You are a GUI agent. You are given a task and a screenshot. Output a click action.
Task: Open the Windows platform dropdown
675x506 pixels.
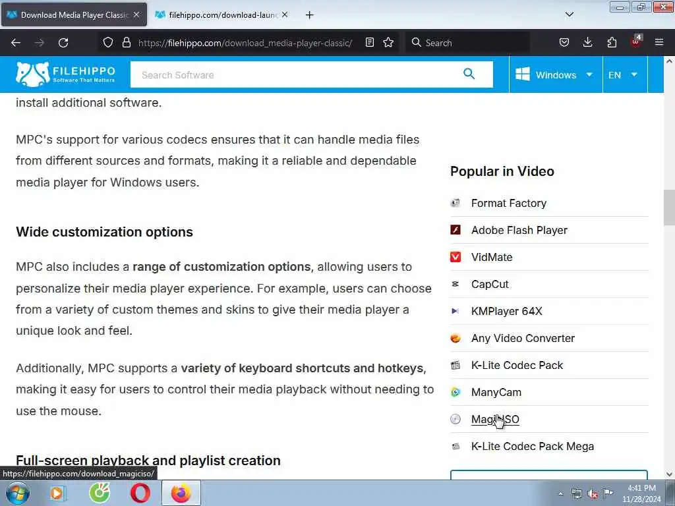[555, 74]
